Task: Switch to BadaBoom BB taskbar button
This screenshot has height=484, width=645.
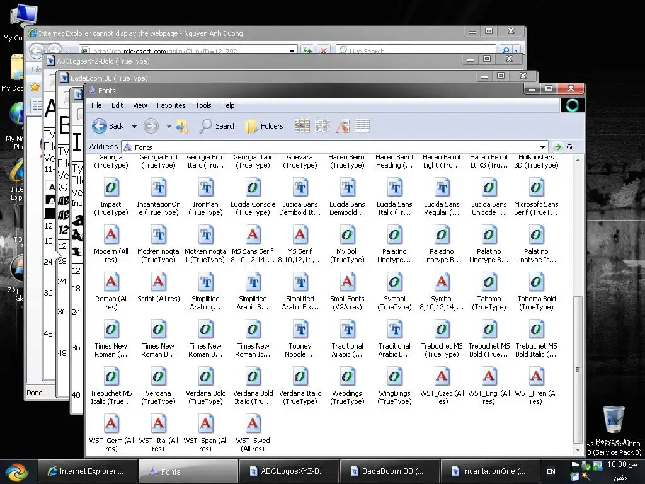Action: point(389,471)
